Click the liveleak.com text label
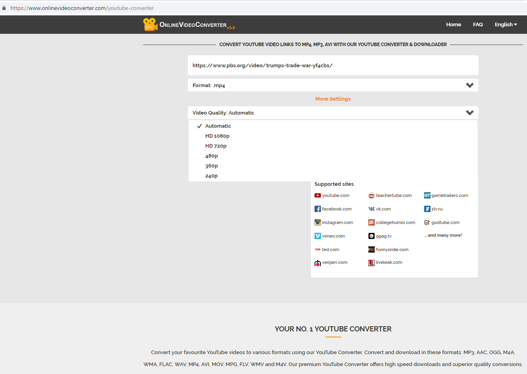The image size is (527, 374). [389, 262]
